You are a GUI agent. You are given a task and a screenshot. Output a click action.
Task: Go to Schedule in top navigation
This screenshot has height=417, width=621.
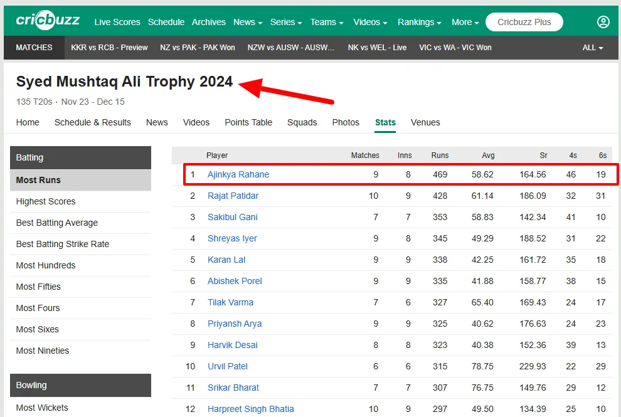(166, 22)
